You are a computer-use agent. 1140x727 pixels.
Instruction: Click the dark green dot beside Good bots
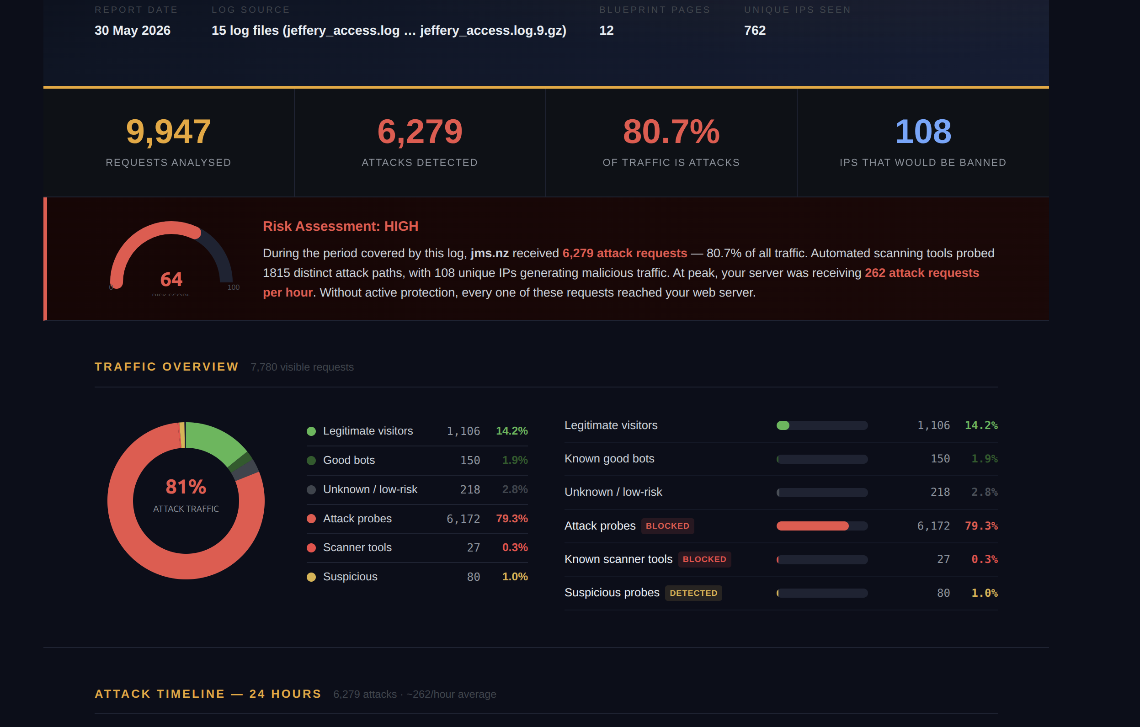click(x=311, y=461)
